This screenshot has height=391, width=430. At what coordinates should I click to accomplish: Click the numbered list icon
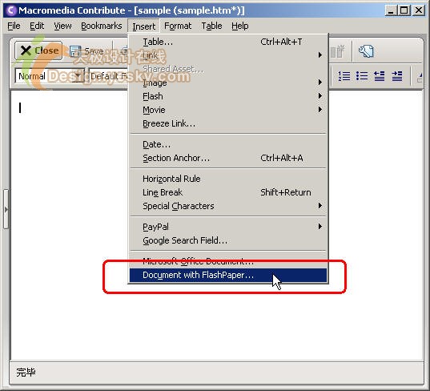344,76
